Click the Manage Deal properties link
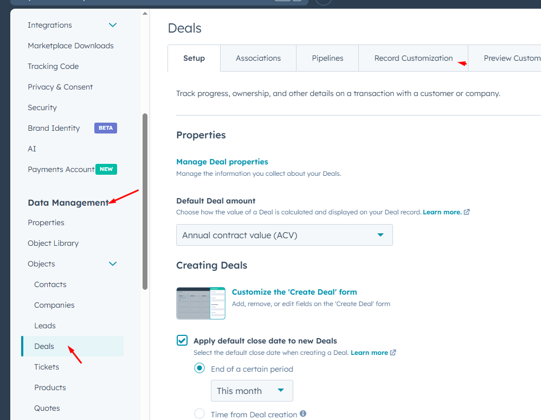Viewport: 541px width, 420px height. [222, 162]
